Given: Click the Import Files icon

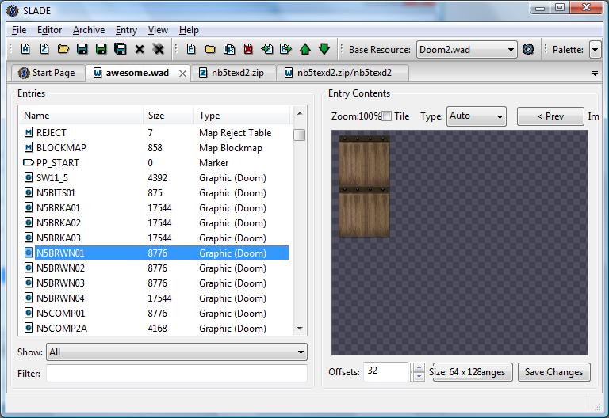Looking at the screenshot, I should point(229,49).
